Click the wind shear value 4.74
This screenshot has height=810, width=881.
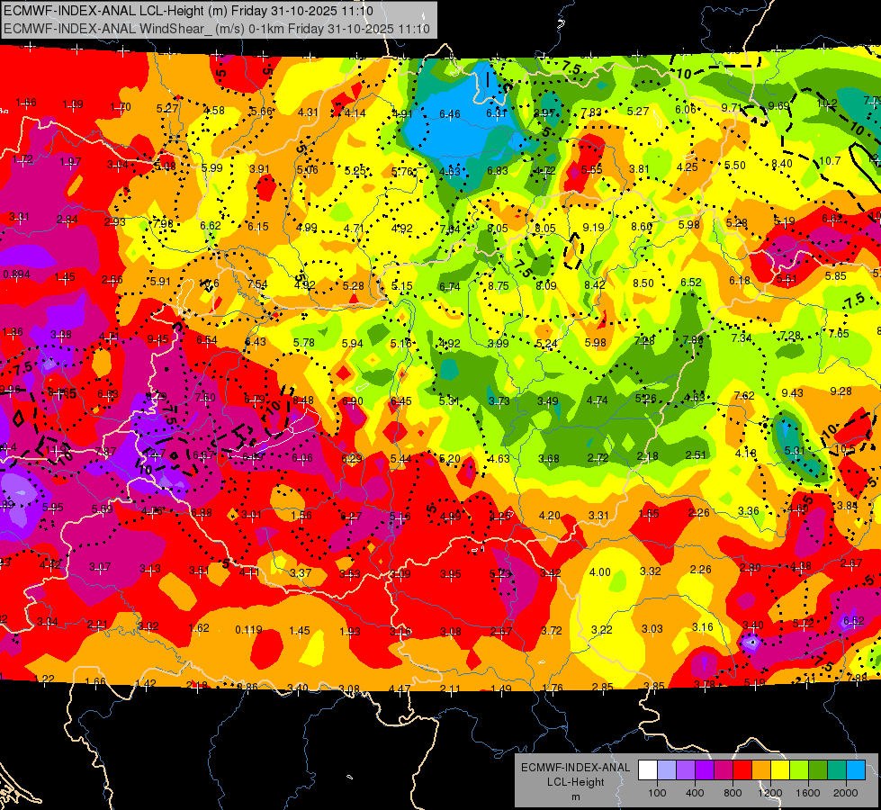(x=598, y=400)
